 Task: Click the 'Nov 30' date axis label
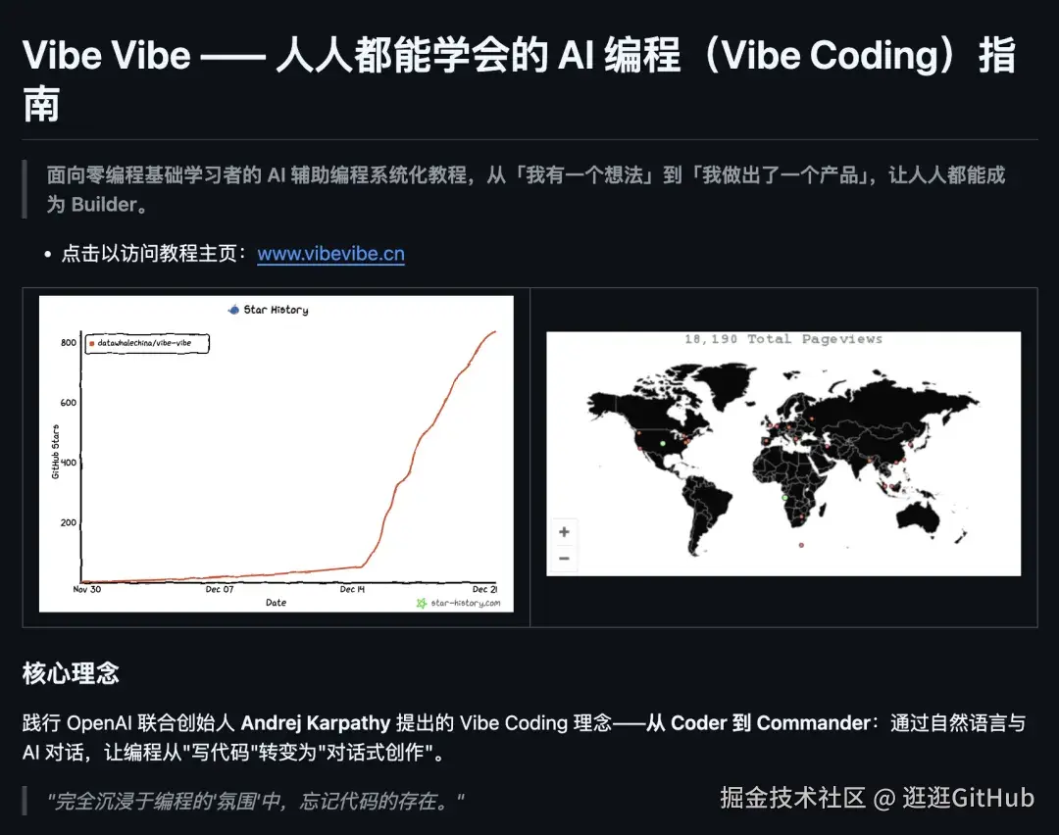pyautogui.click(x=87, y=589)
